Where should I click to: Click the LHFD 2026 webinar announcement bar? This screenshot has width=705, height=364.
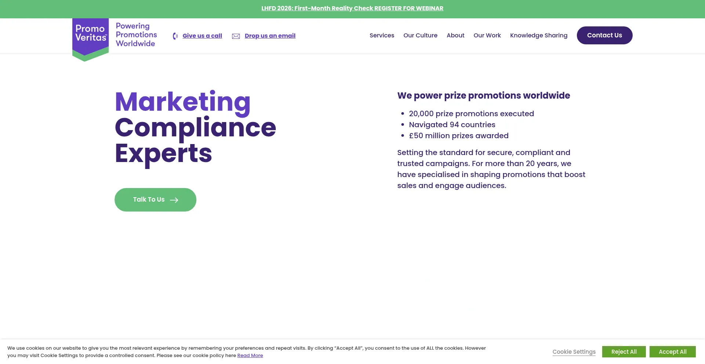click(352, 8)
